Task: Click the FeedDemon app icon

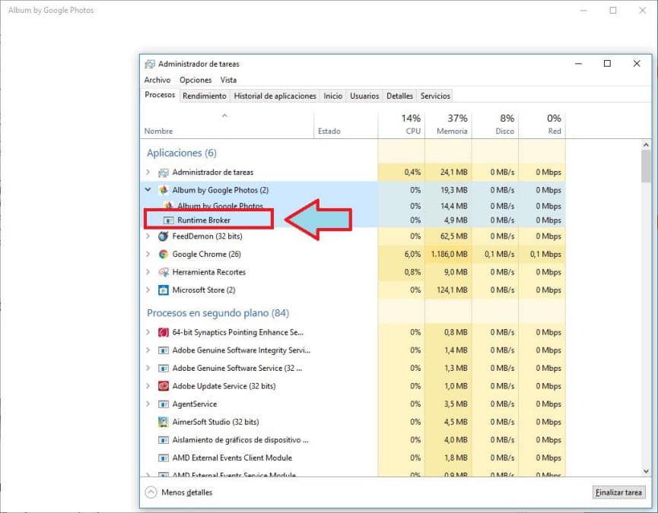Action: 163,236
